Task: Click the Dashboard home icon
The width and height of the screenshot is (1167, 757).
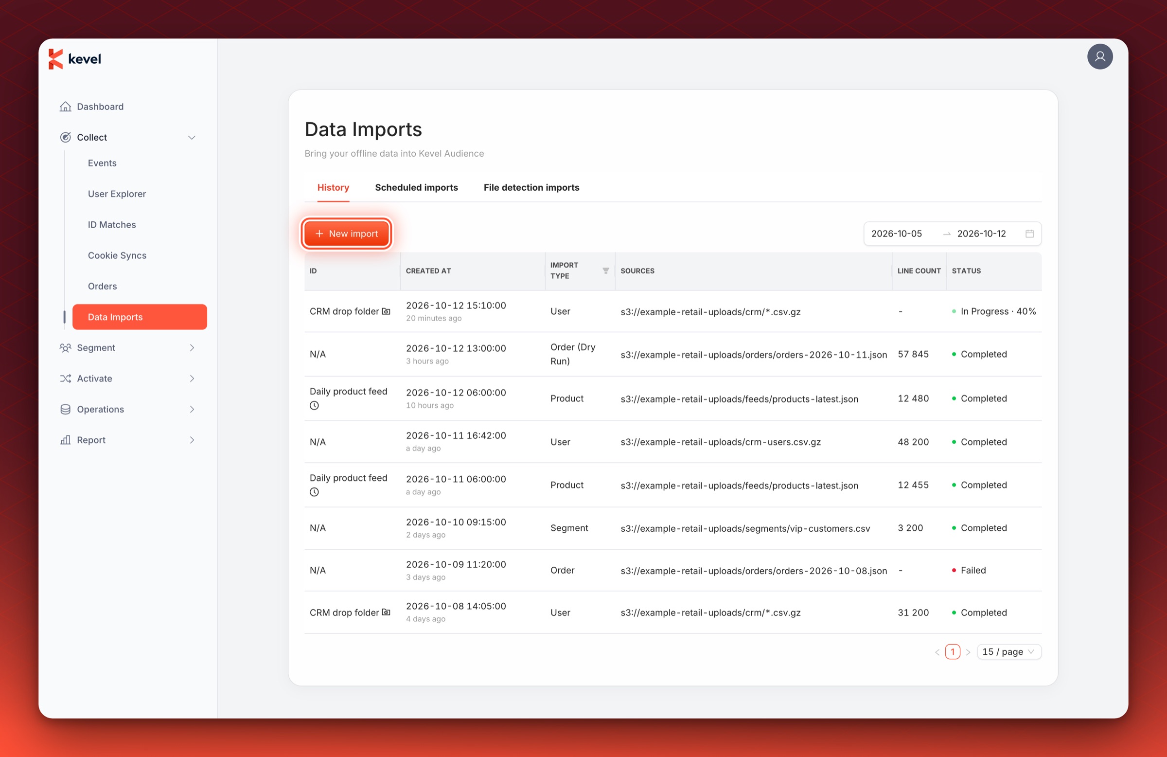Action: 65,107
